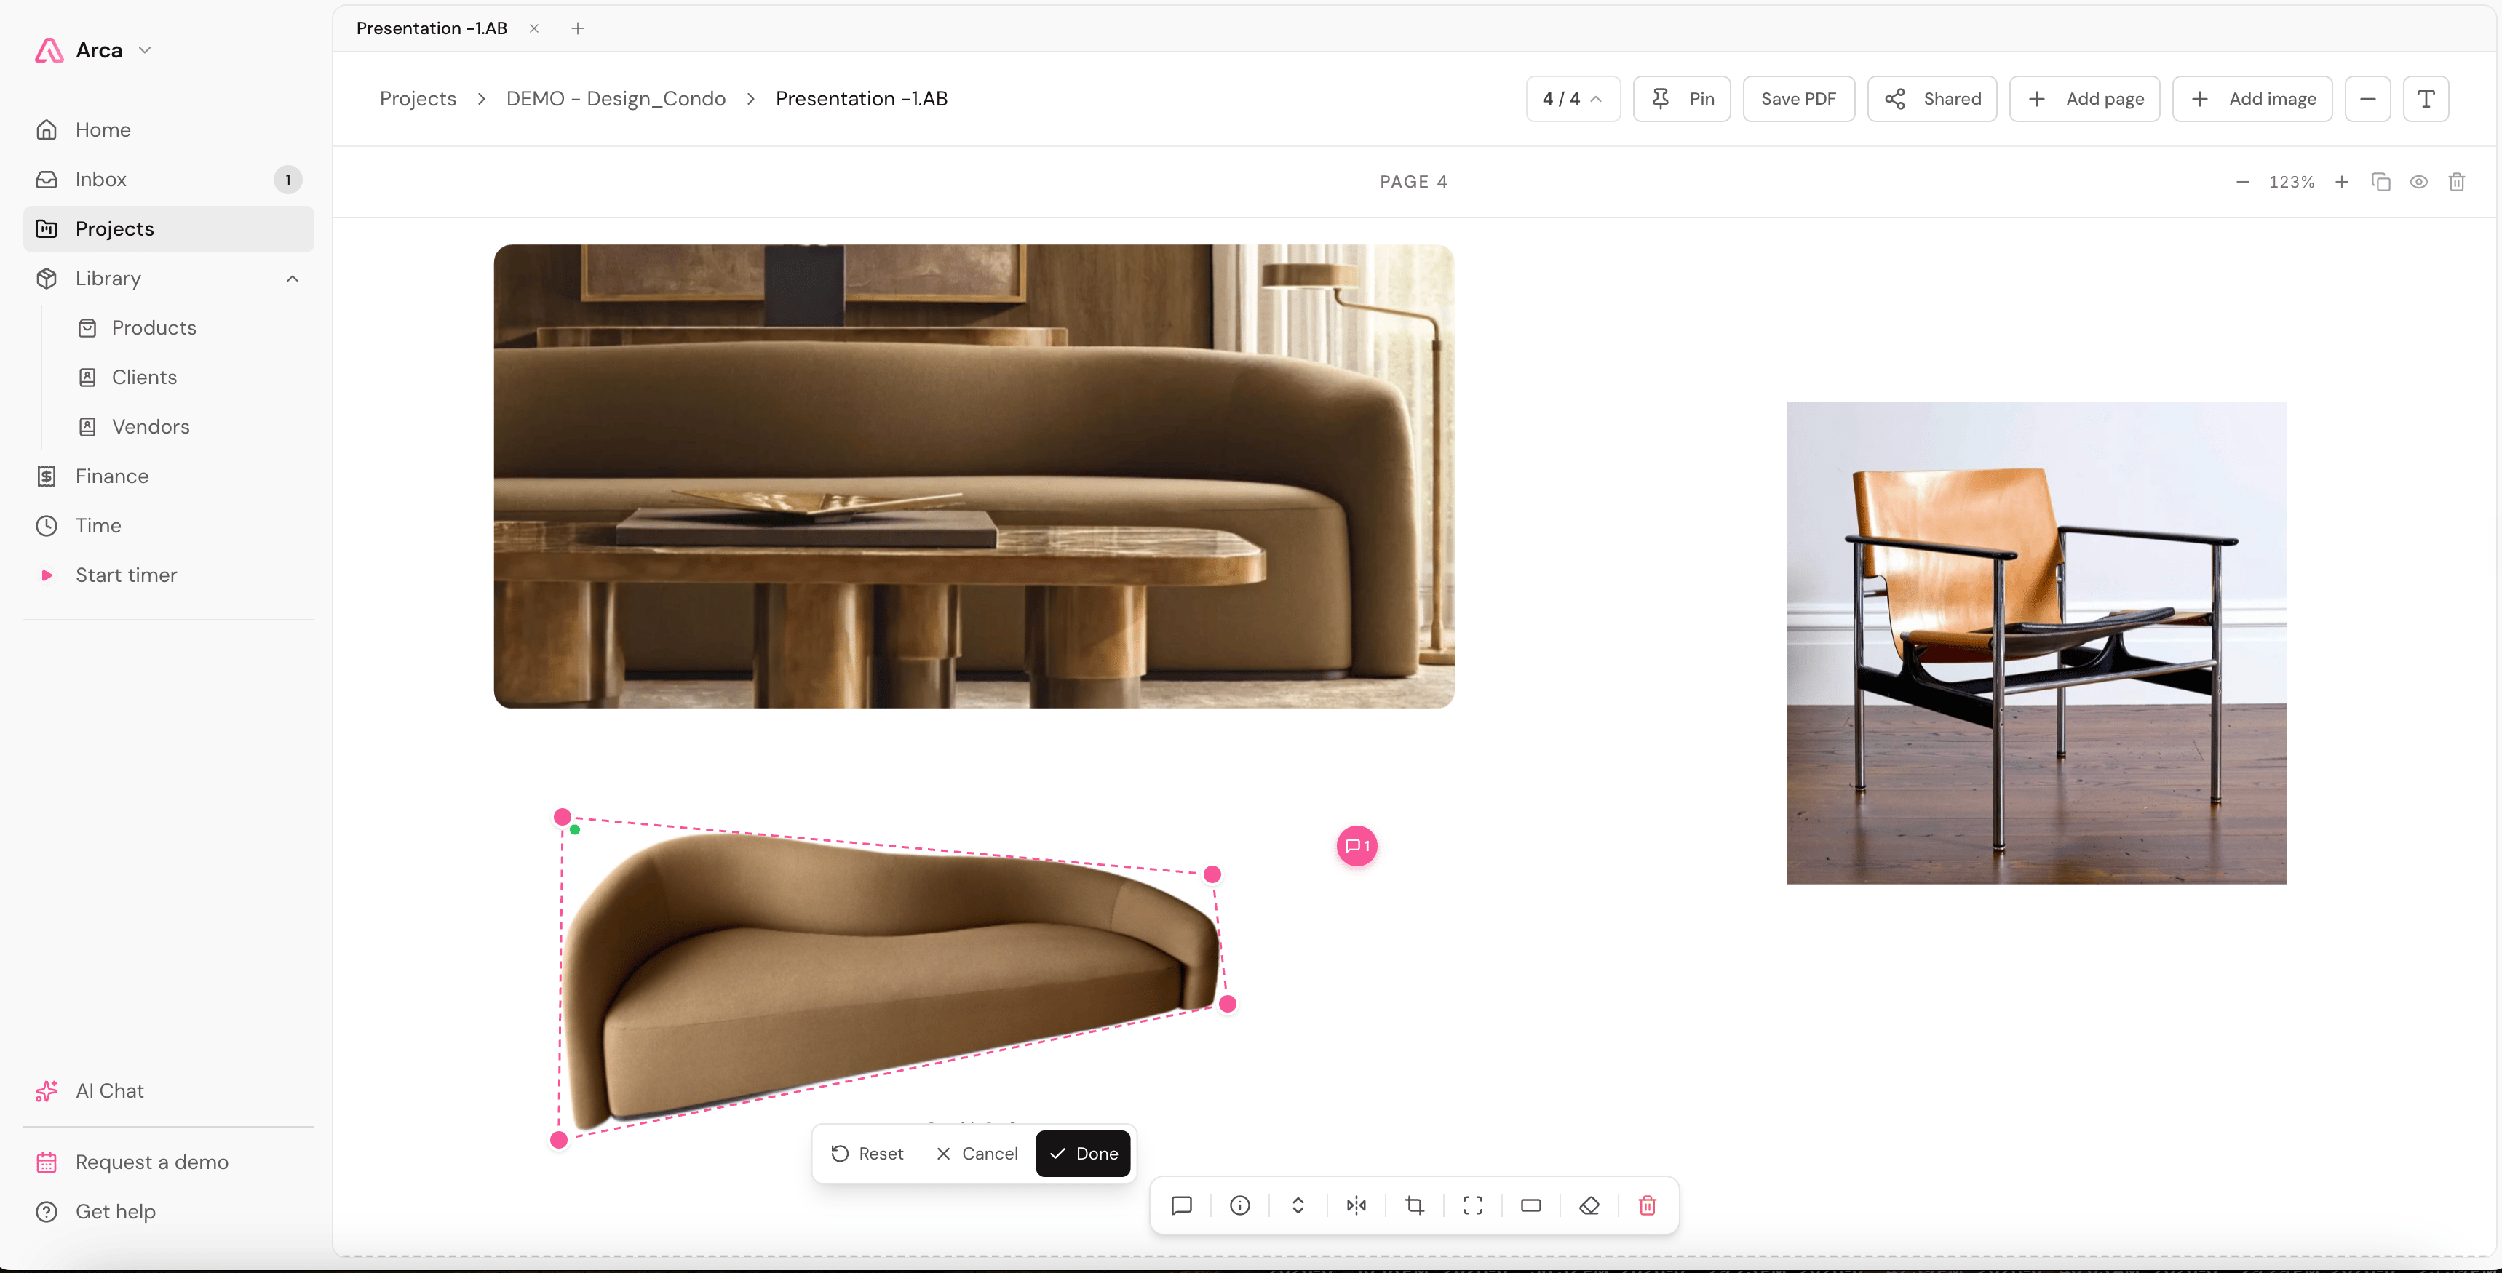Image resolution: width=2502 pixels, height=1273 pixels.
Task: Click the top-left pink corner handle
Action: point(563,818)
